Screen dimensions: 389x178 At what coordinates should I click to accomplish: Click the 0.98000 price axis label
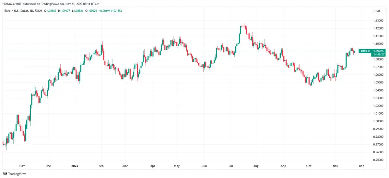click(x=378, y=137)
